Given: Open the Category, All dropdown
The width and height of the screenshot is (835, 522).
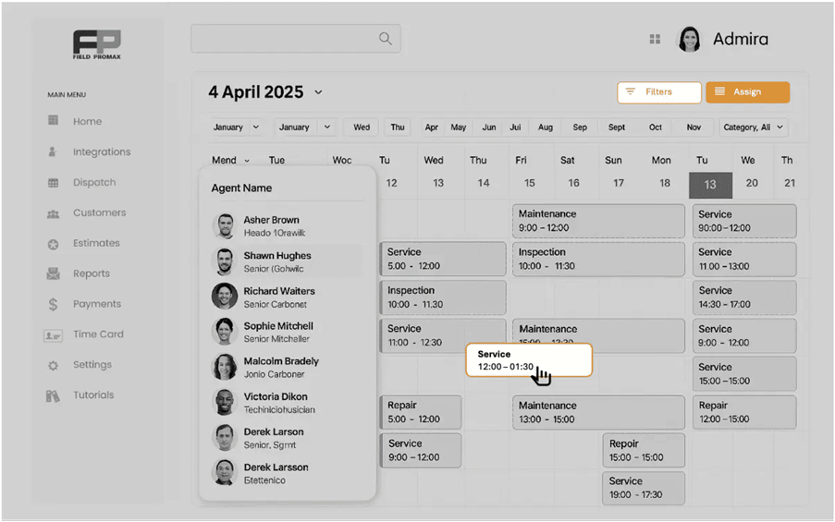Looking at the screenshot, I should 753,127.
